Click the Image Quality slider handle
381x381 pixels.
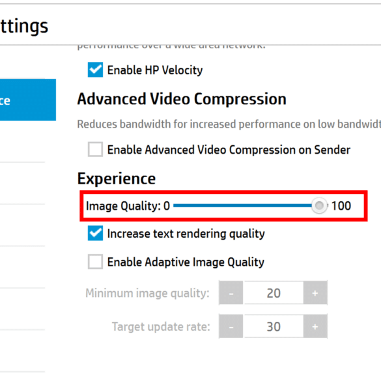pos(319,206)
